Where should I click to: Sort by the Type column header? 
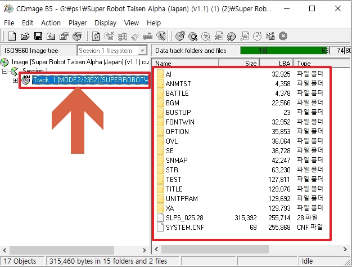coord(322,64)
